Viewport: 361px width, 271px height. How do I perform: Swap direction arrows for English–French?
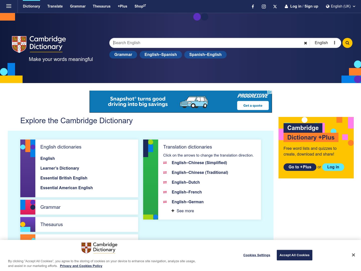(165, 192)
